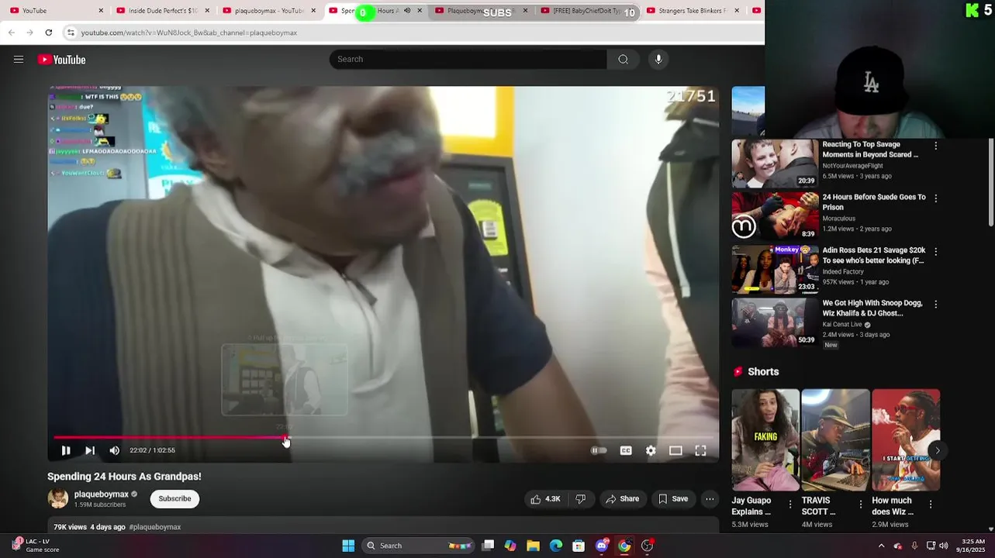The height and width of the screenshot is (558, 995).
Task: Open options menu for Adin Ross video
Action: [x=935, y=252]
